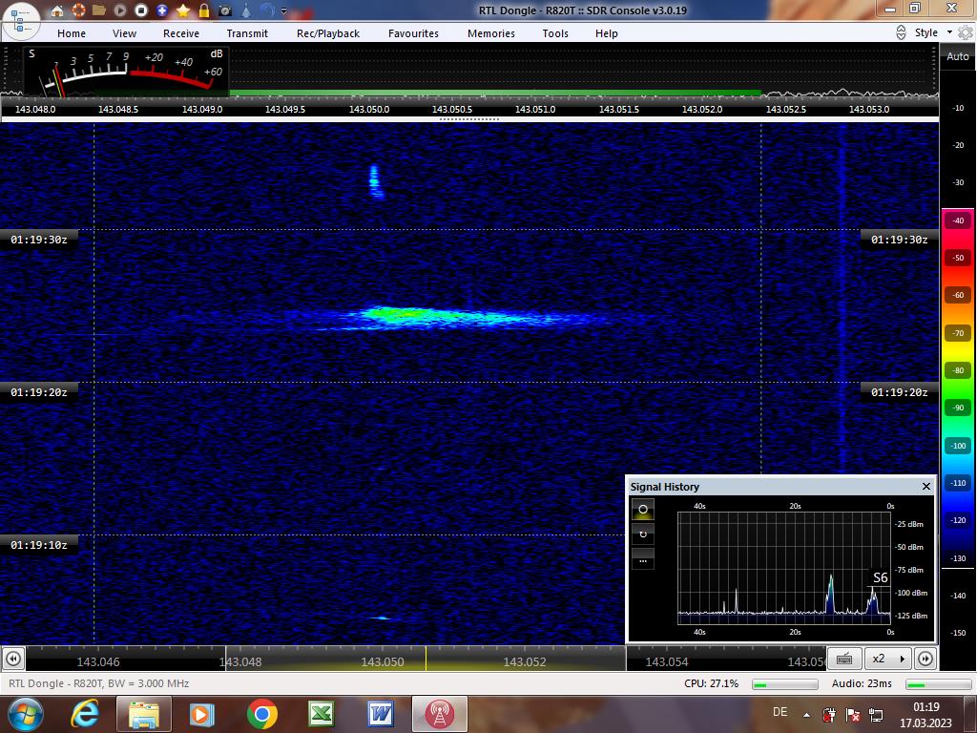Click the left 01:19:30z timestamp label

point(38,240)
